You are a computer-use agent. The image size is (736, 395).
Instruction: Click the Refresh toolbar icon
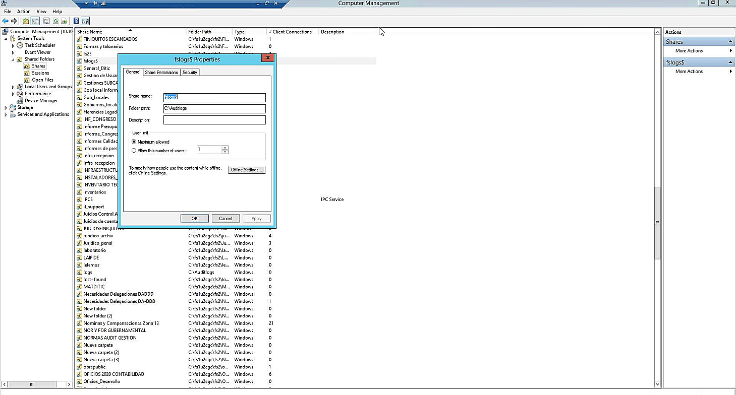(55, 21)
